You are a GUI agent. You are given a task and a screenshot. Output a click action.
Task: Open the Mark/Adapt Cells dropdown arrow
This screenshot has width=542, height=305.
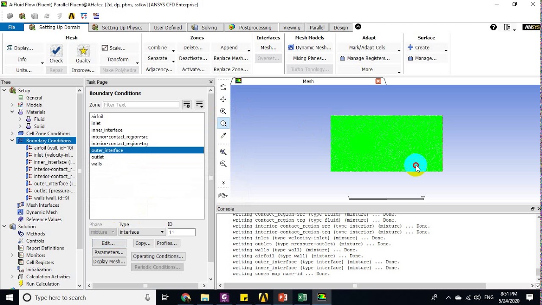(x=399, y=50)
